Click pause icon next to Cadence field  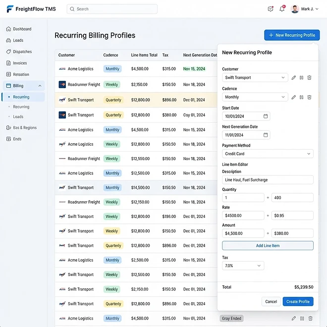(302, 97)
